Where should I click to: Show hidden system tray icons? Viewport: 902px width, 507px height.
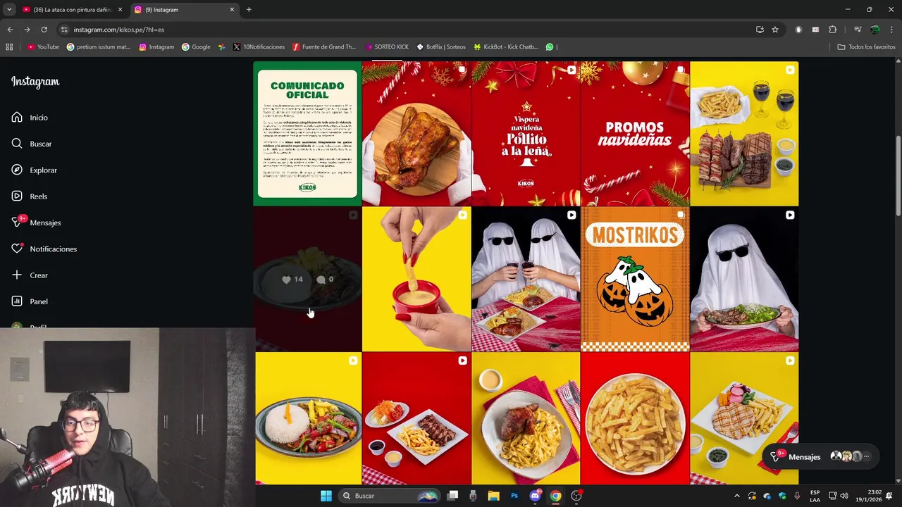point(737,496)
